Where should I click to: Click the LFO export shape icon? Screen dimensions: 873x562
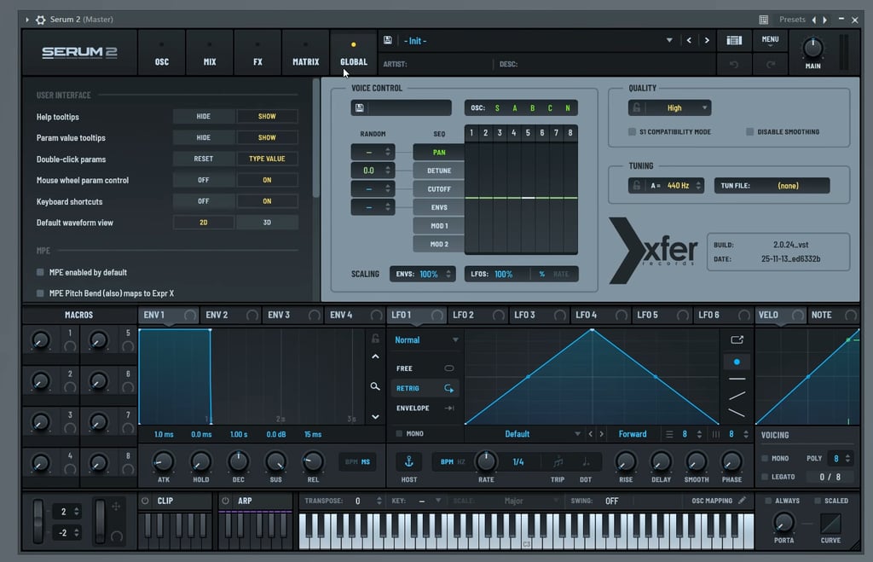click(x=737, y=339)
